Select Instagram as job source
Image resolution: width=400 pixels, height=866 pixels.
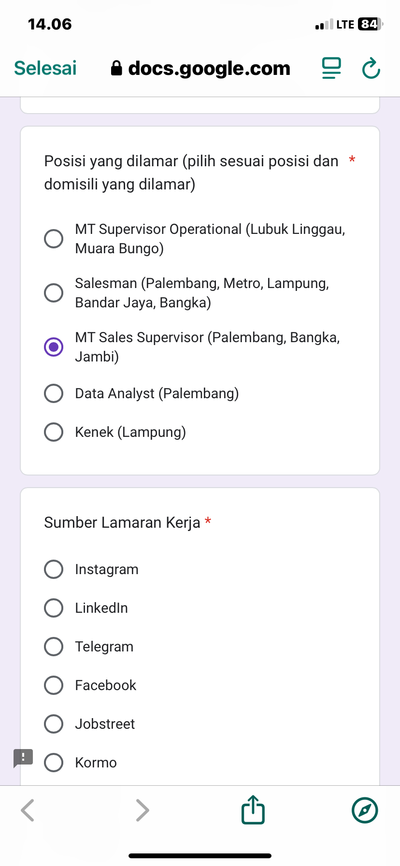click(54, 569)
